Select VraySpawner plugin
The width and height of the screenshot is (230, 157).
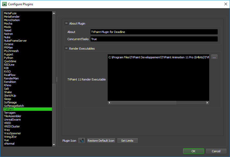coord(28,133)
